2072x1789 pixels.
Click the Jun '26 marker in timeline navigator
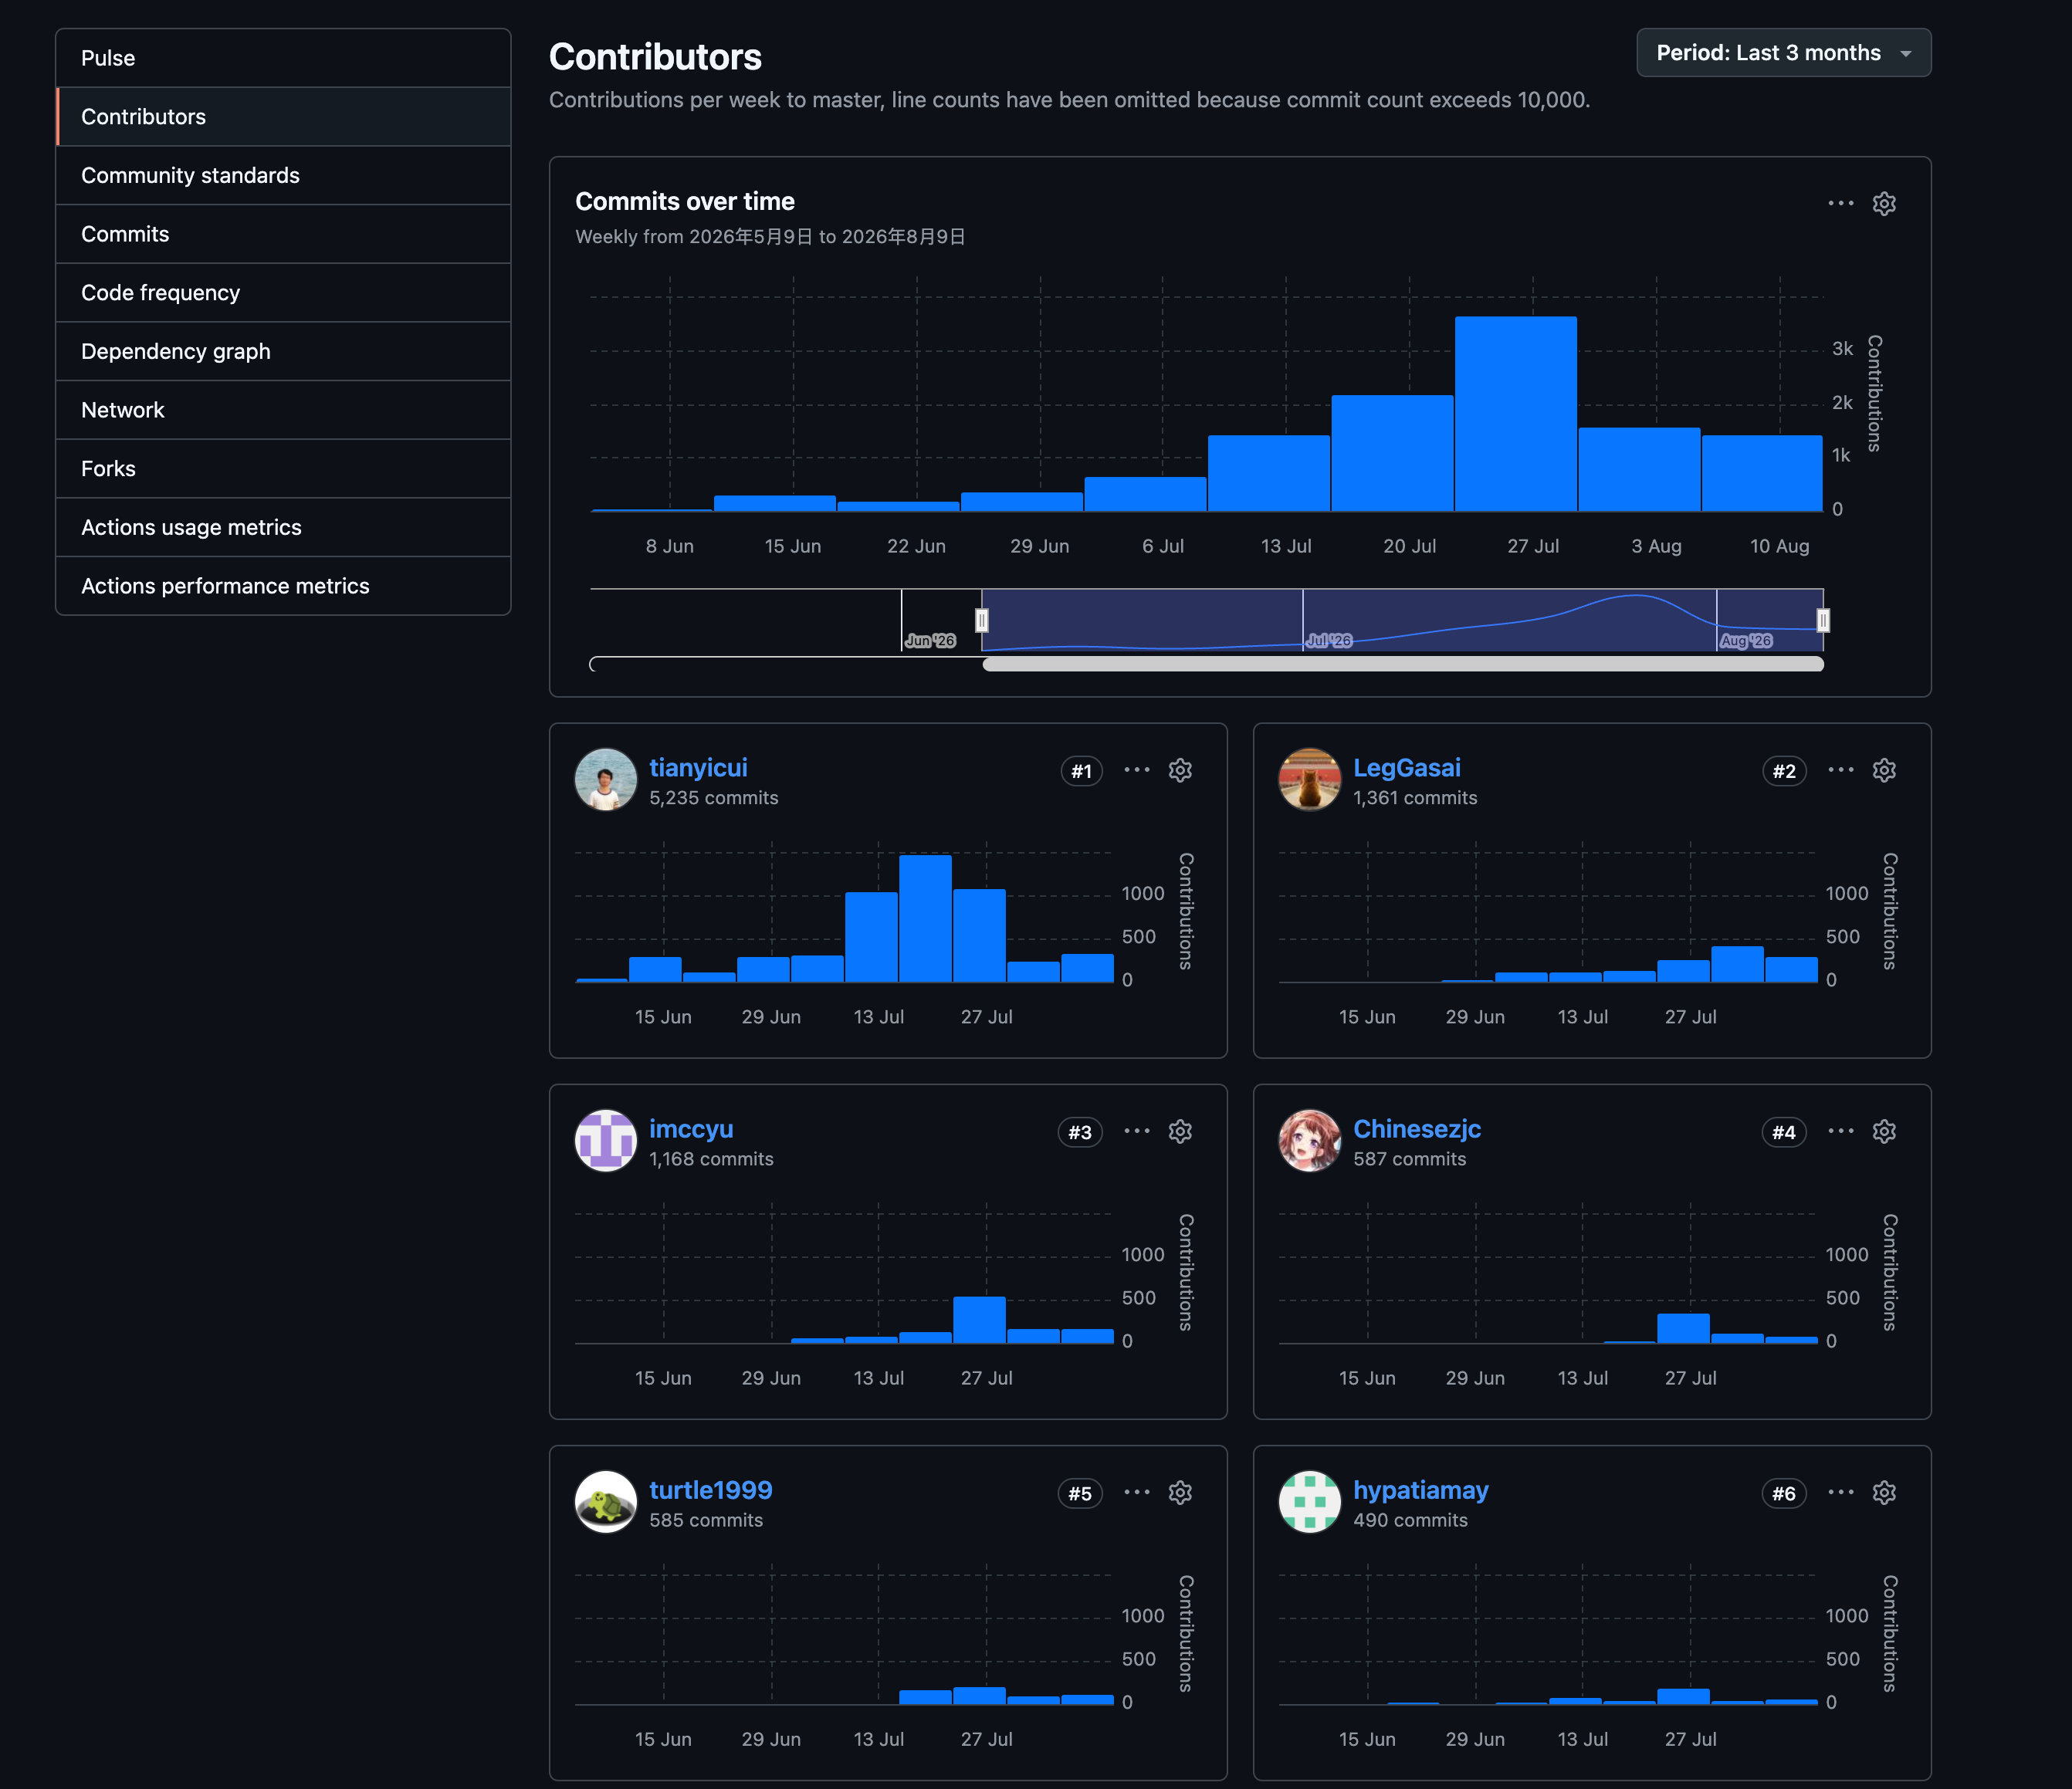[930, 640]
